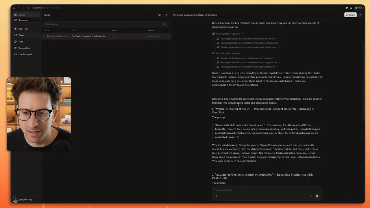Toggle the sidebar panel icon
Image resolution: width=370 pixels, height=208 pixels.
point(14,8)
